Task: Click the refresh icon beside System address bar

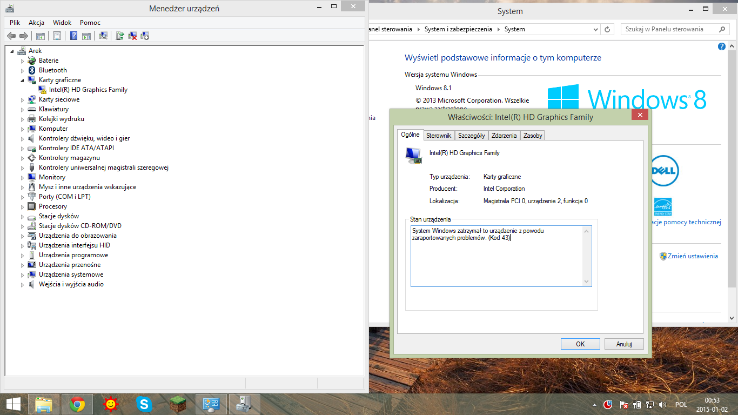Action: click(x=607, y=29)
